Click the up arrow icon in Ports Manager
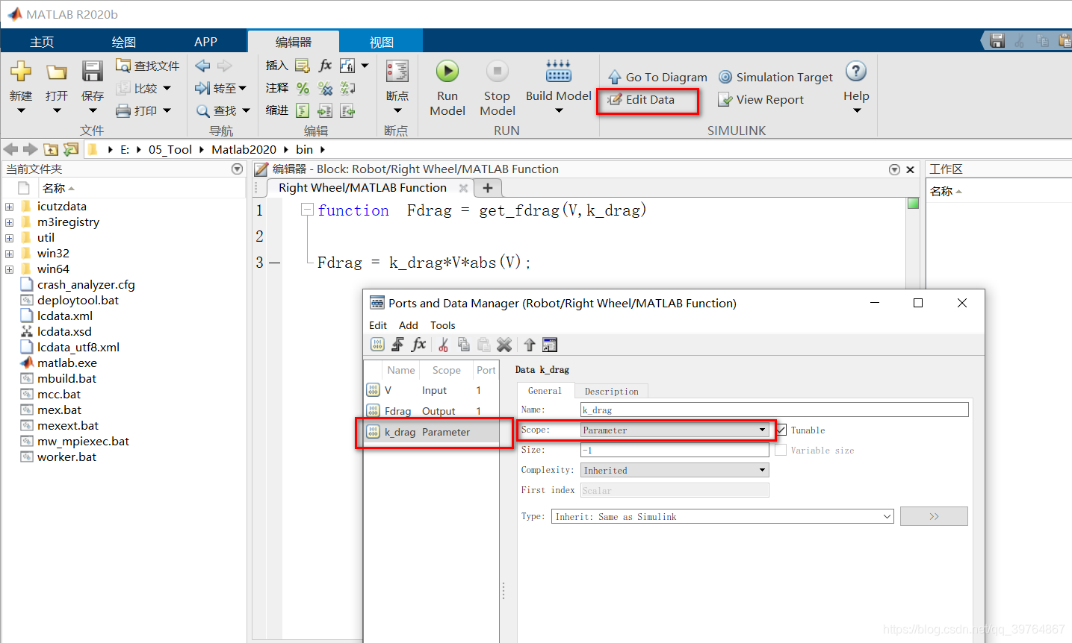This screenshot has height=643, width=1072. pos(530,345)
